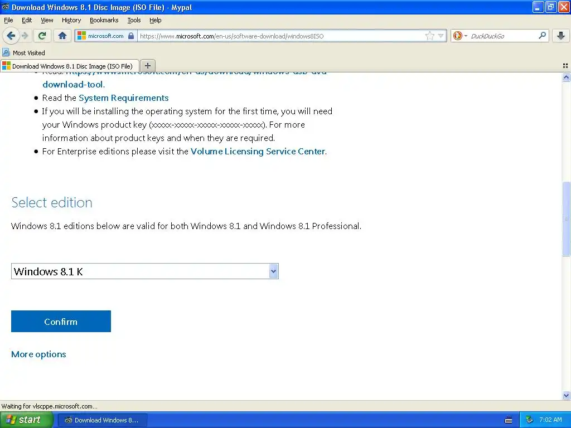Open the File menu
Screen dimensions: 571x428
[x=8, y=20]
